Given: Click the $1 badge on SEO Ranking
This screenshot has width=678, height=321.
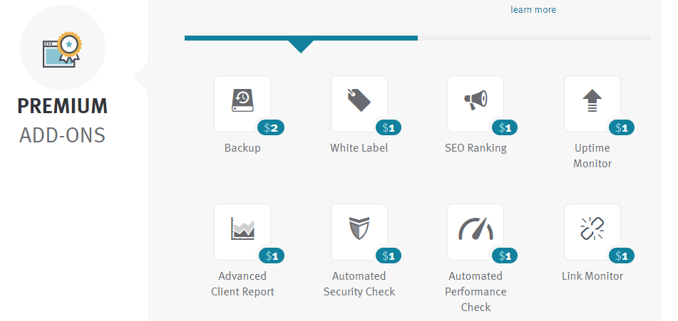Looking at the screenshot, I should click(x=505, y=128).
